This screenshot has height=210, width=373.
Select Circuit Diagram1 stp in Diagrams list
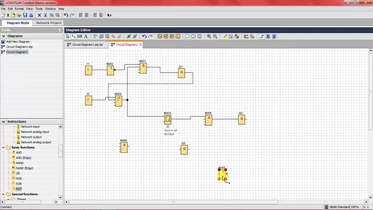click(x=19, y=47)
